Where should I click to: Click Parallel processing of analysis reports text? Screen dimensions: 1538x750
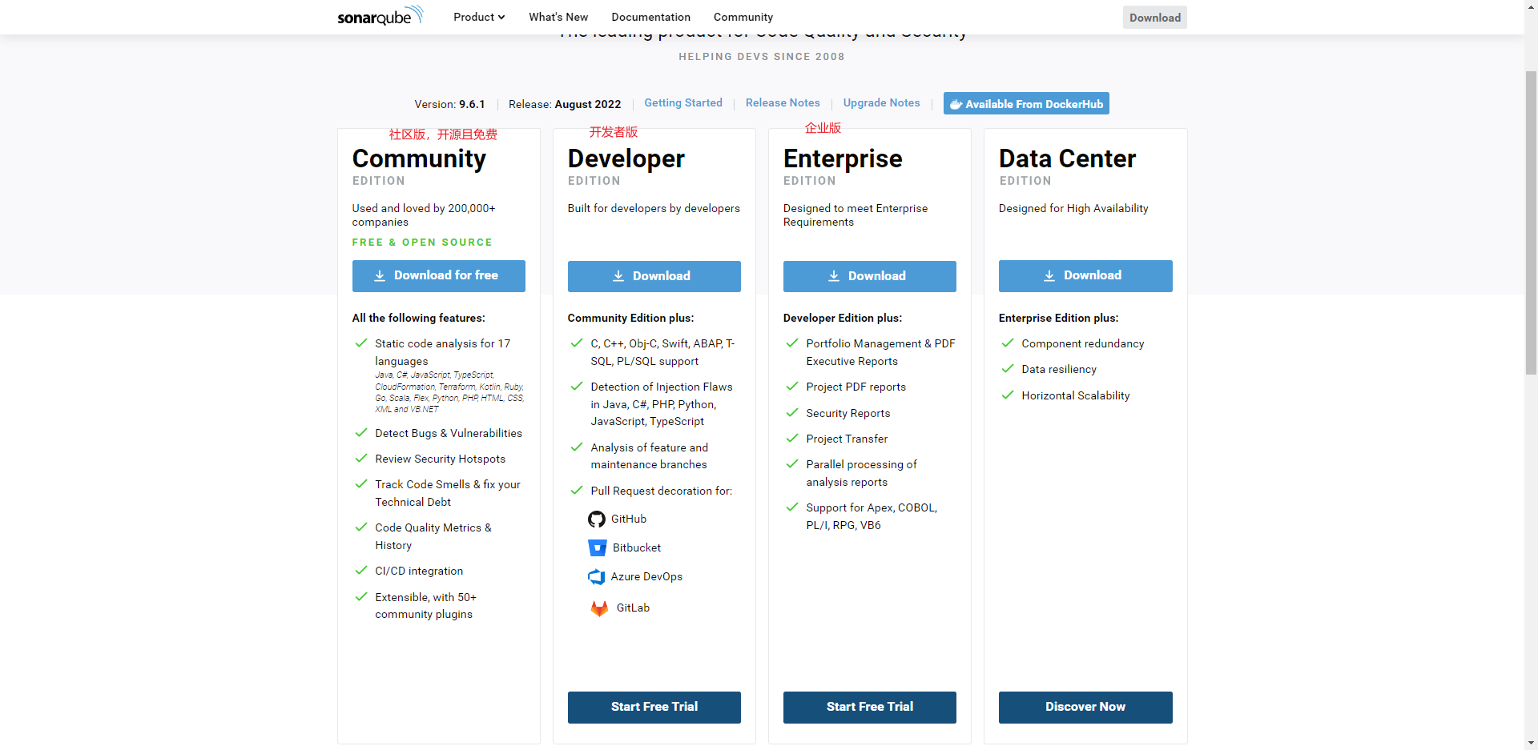pos(861,473)
